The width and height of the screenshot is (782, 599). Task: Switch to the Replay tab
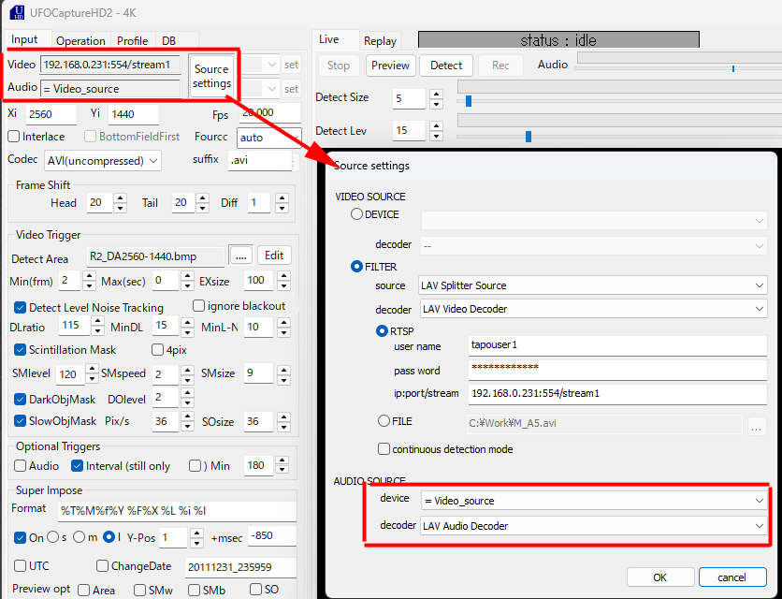380,41
